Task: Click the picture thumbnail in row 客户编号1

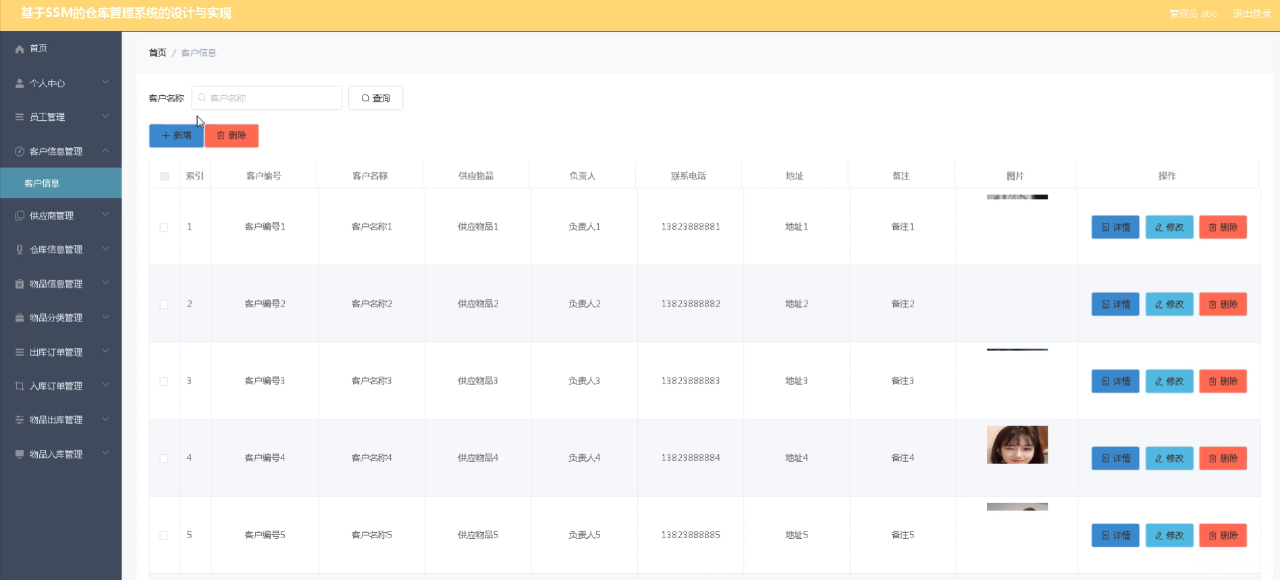Action: (1017, 197)
